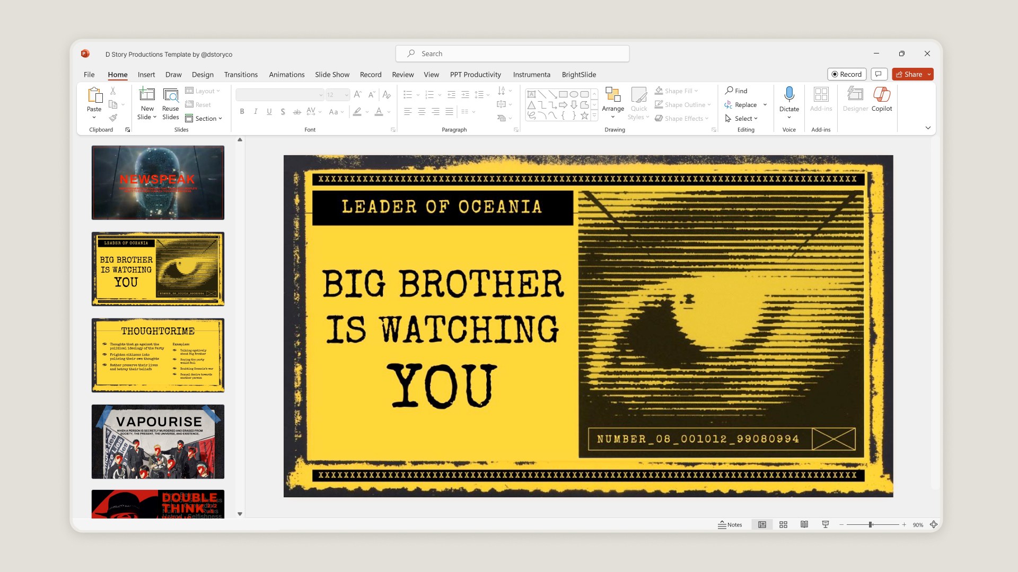The image size is (1018, 572).
Task: Click the Dictate microphone icon
Action: pos(789,94)
